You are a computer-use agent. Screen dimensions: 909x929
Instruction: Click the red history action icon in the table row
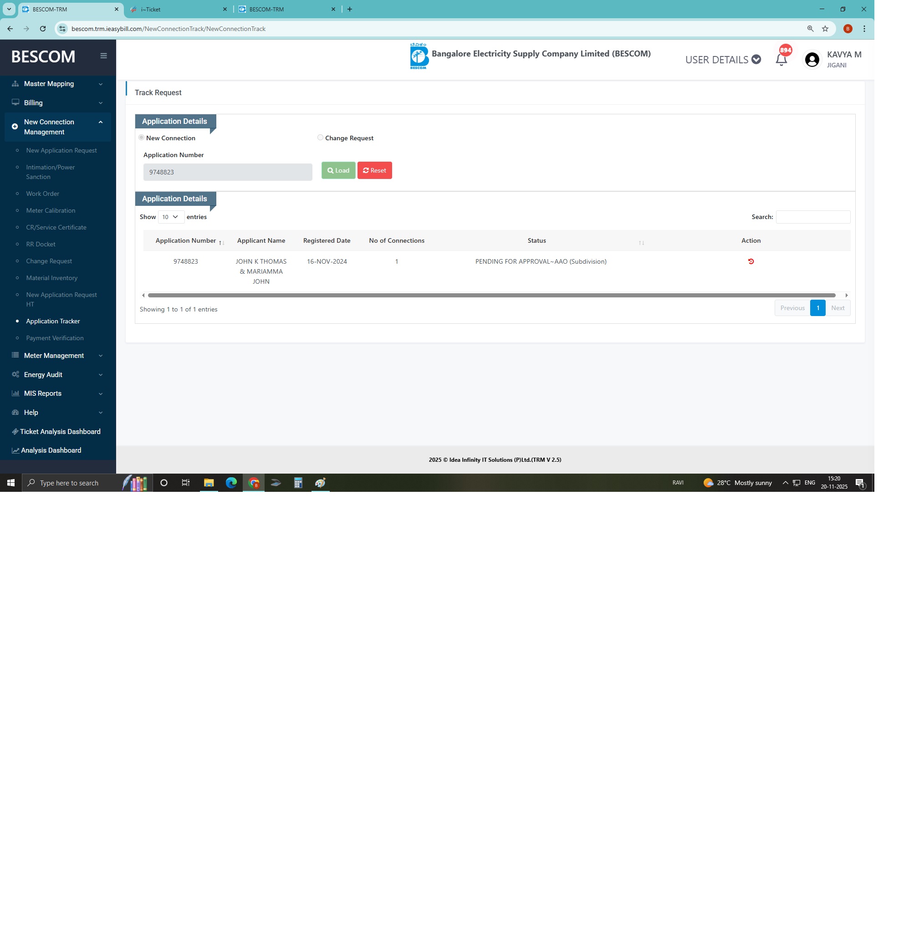751,261
